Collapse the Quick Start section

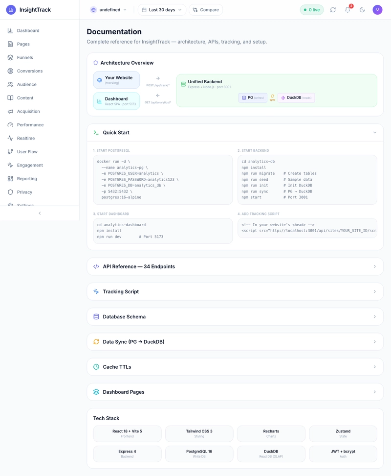pos(235,133)
